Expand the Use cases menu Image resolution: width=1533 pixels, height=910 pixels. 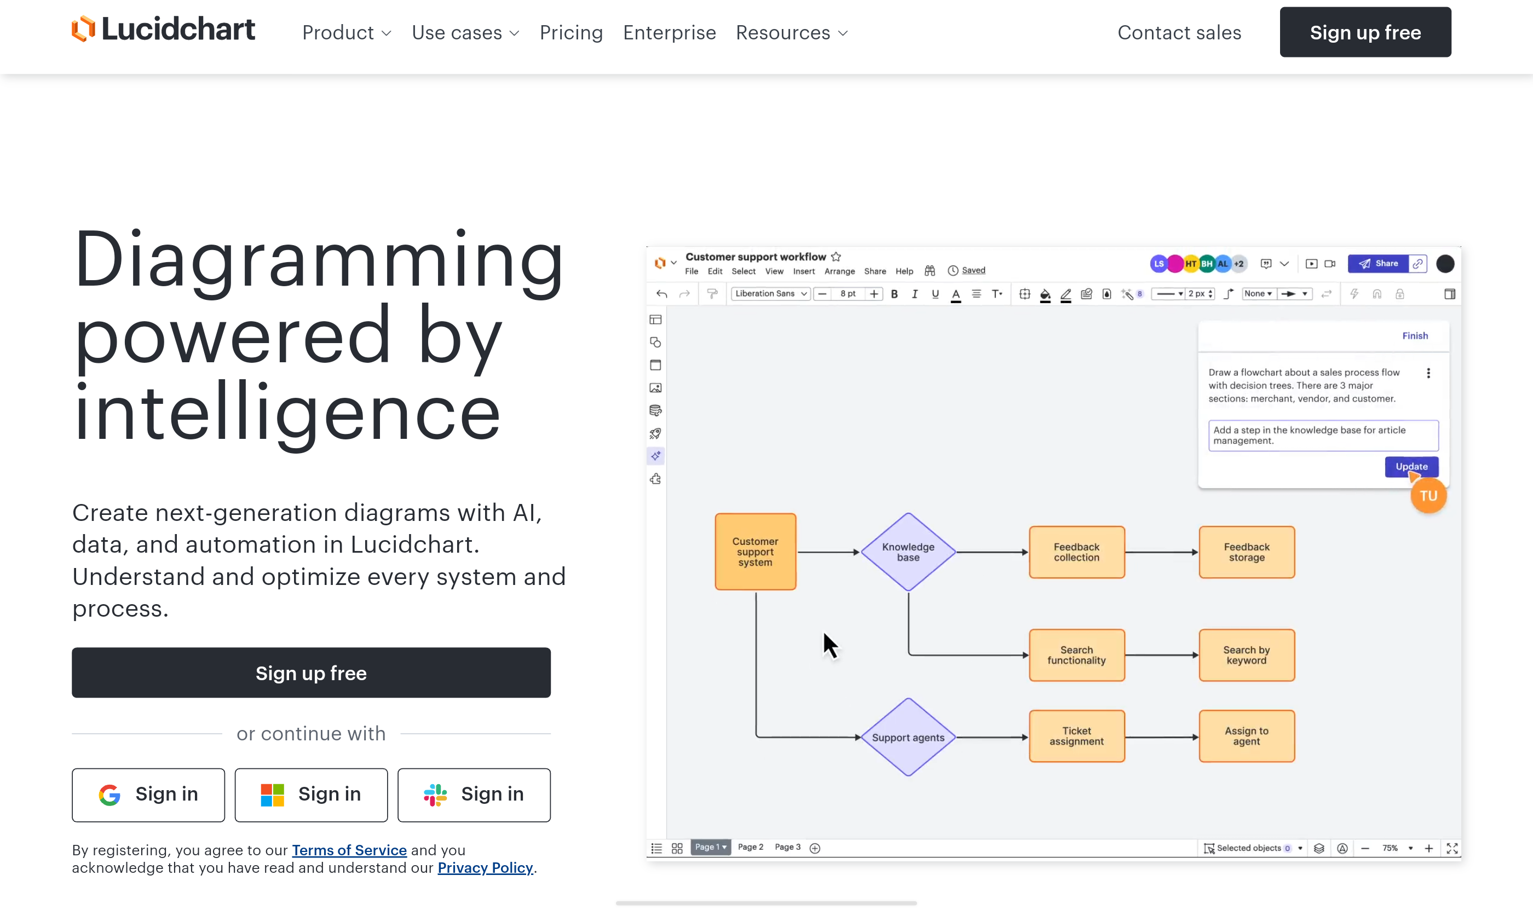click(x=465, y=32)
